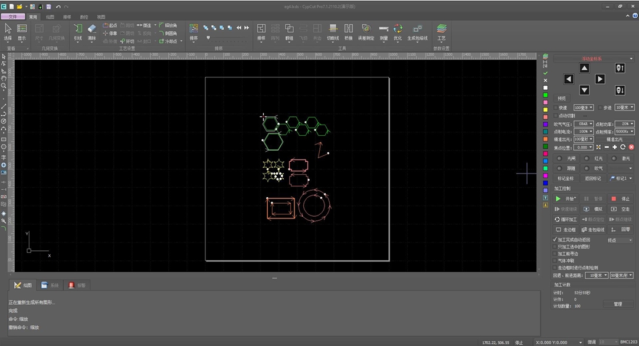Click the 开始 start processing button
Screen dimensions: 639x346
(566, 199)
